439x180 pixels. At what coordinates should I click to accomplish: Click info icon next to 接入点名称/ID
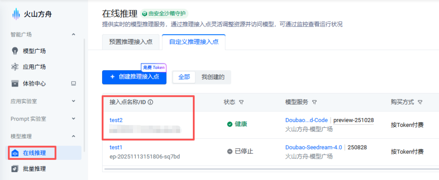(x=150, y=102)
